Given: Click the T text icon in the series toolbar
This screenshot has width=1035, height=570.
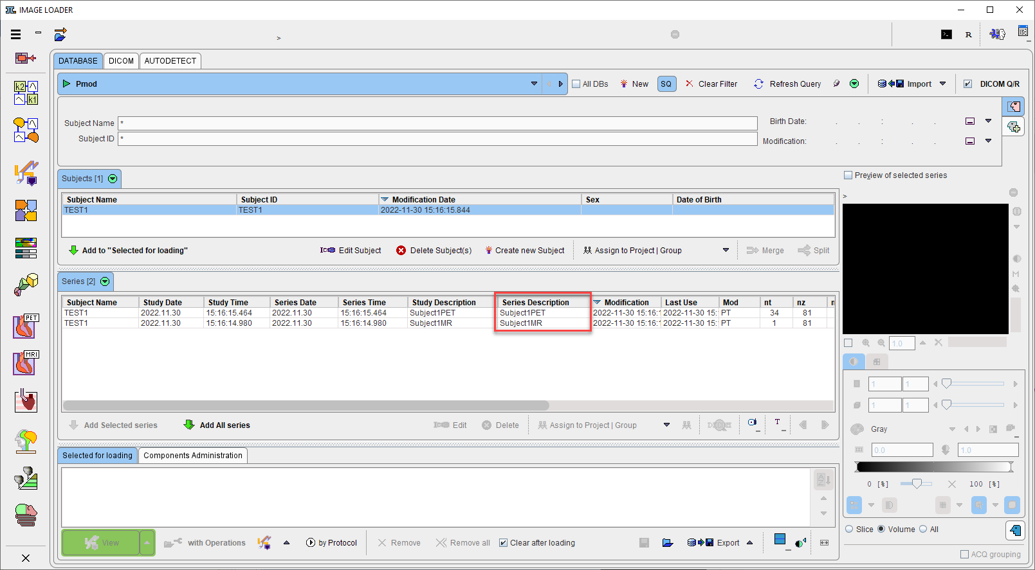Looking at the screenshot, I should click(x=777, y=422).
